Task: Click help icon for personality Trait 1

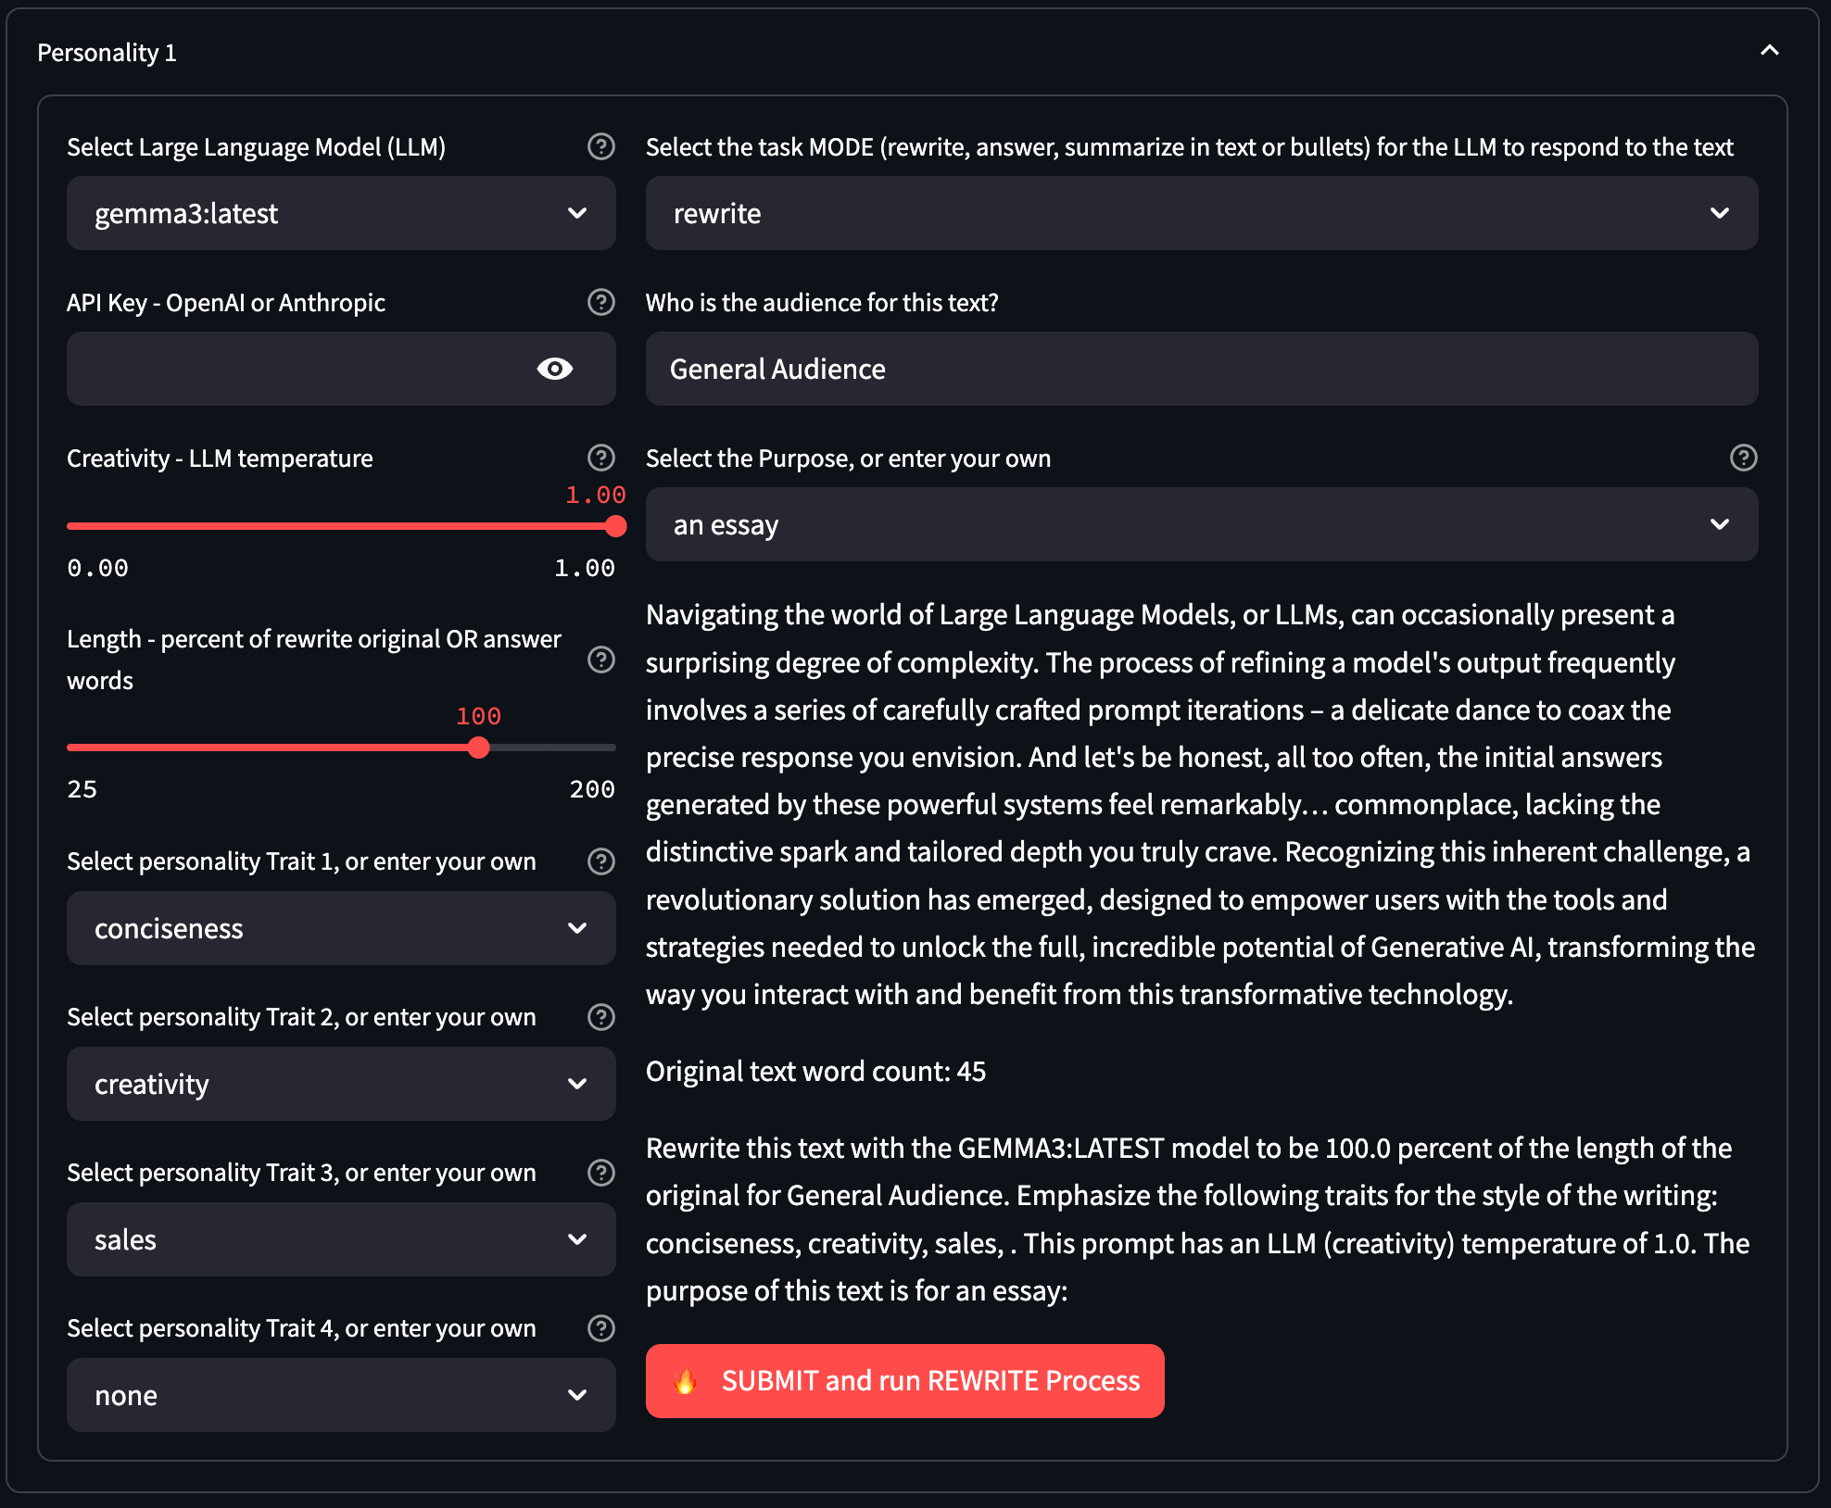Action: [x=600, y=861]
